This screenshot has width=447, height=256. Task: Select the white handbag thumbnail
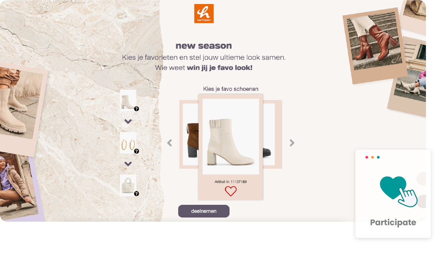(x=128, y=185)
